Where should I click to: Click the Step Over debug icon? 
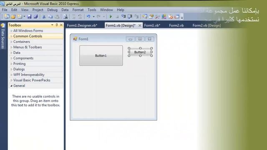(x=130, y=17)
